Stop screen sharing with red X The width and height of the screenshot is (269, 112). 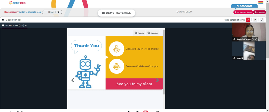(x=248, y=20)
